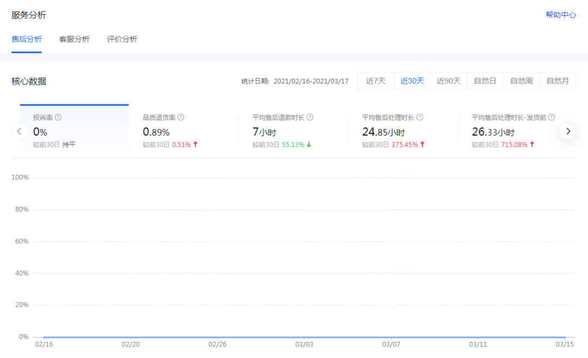Select the 近90天 date range
This screenshot has height=358, width=588.
click(448, 81)
